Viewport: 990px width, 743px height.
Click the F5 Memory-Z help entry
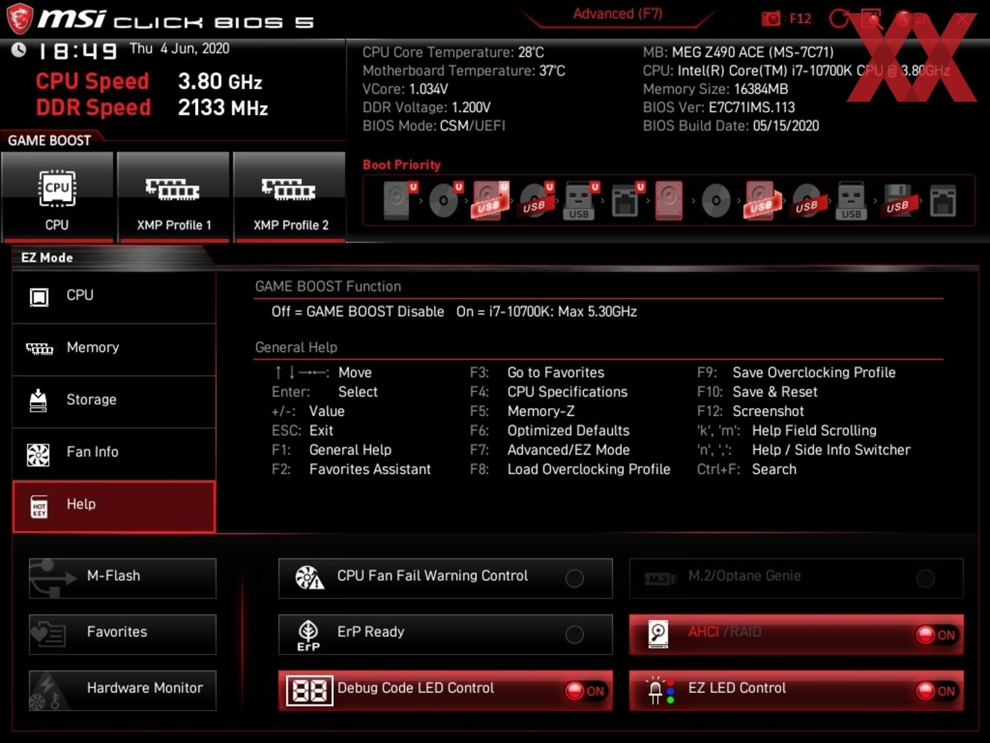click(522, 411)
